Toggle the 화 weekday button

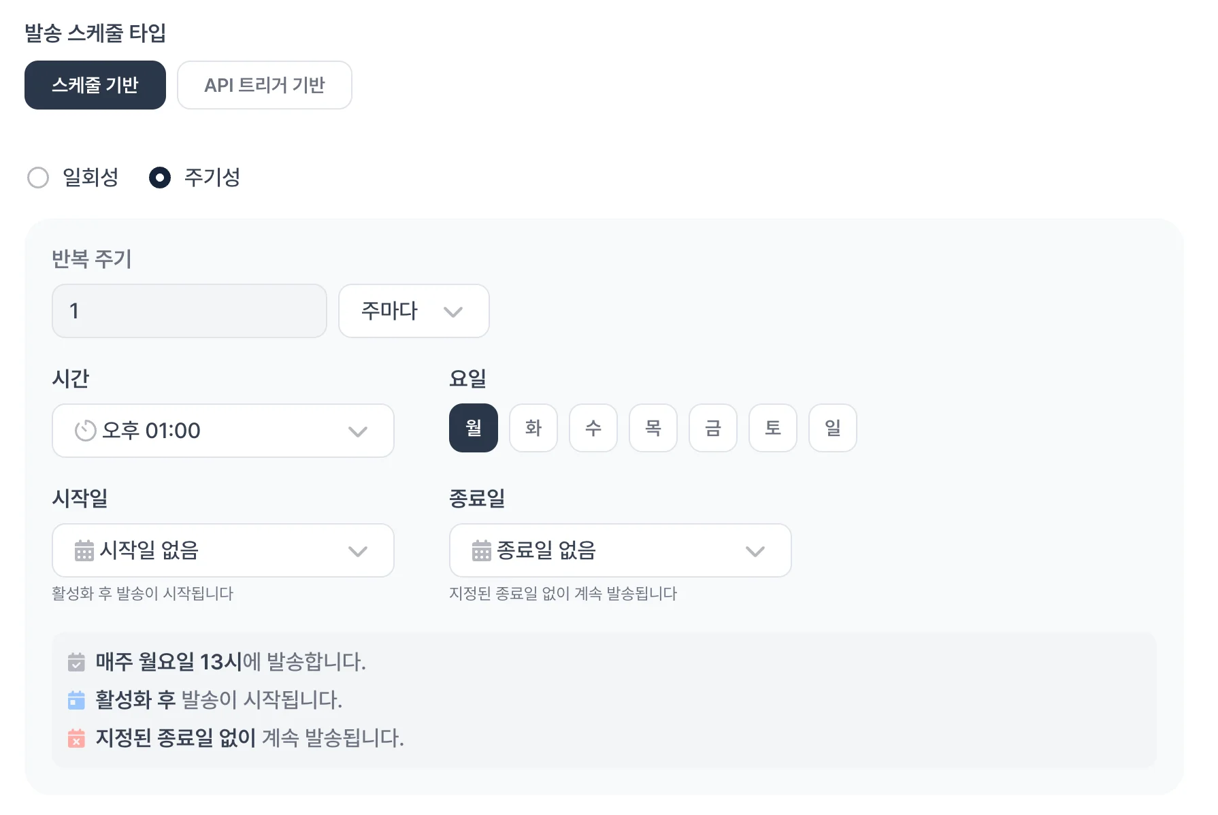(533, 428)
